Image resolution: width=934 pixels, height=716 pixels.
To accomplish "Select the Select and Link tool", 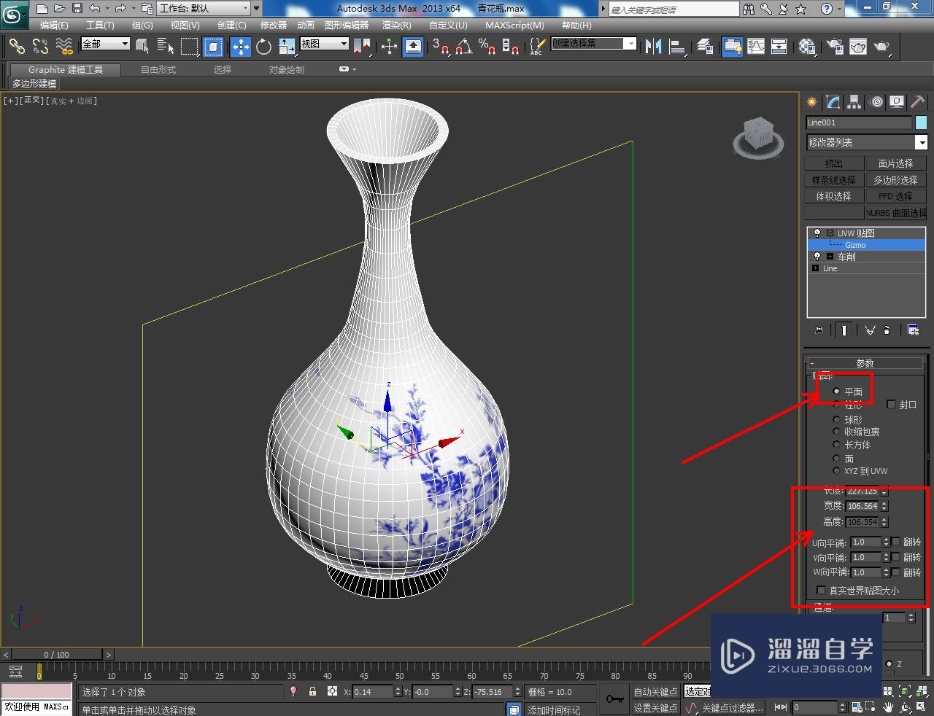I will tap(17, 47).
